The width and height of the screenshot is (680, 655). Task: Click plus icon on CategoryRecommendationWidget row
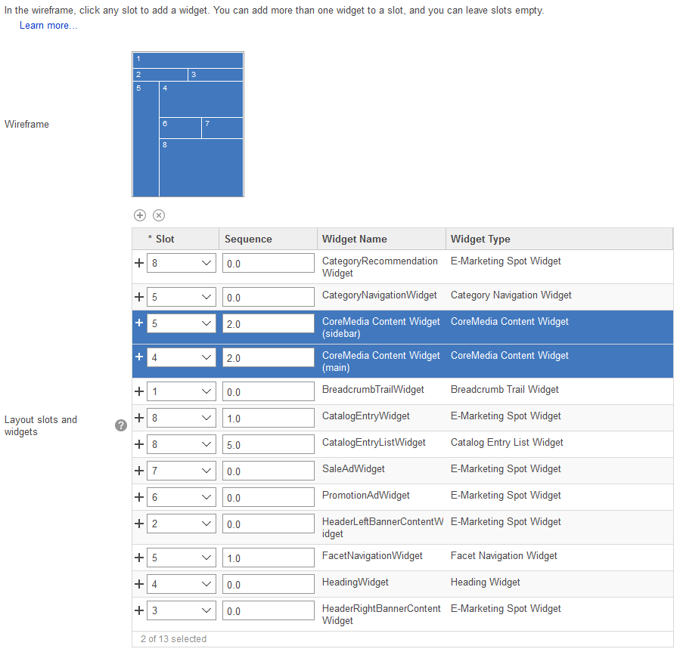click(x=139, y=263)
